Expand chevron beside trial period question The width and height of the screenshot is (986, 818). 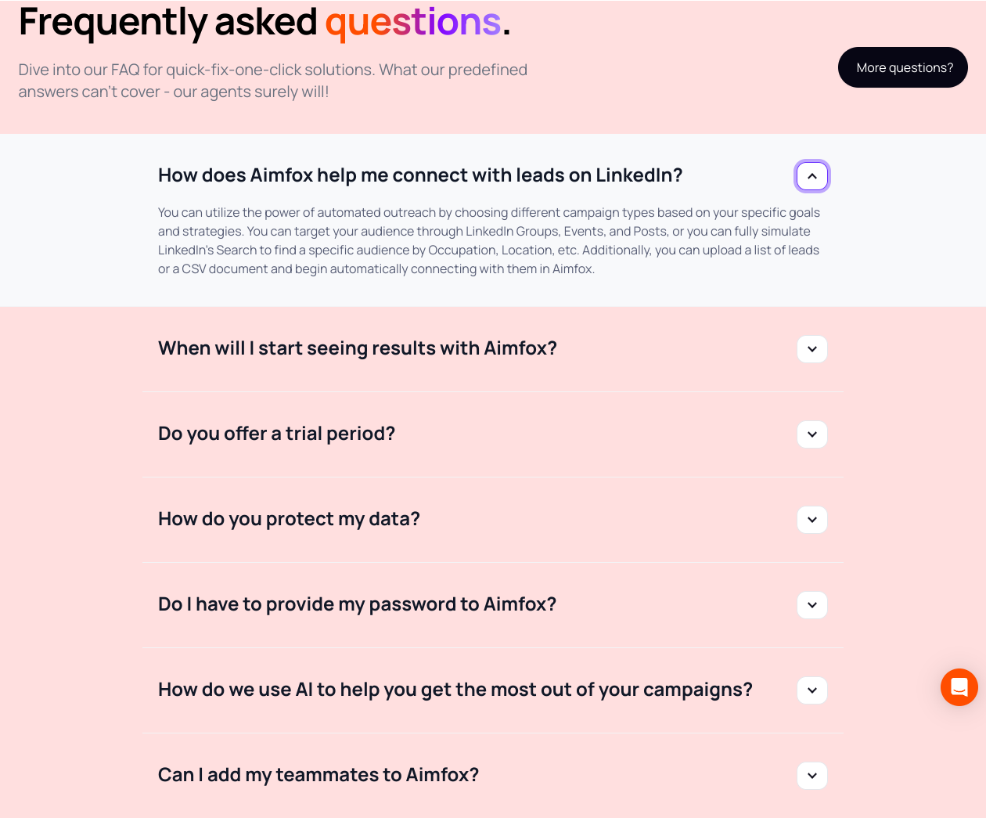[812, 434]
